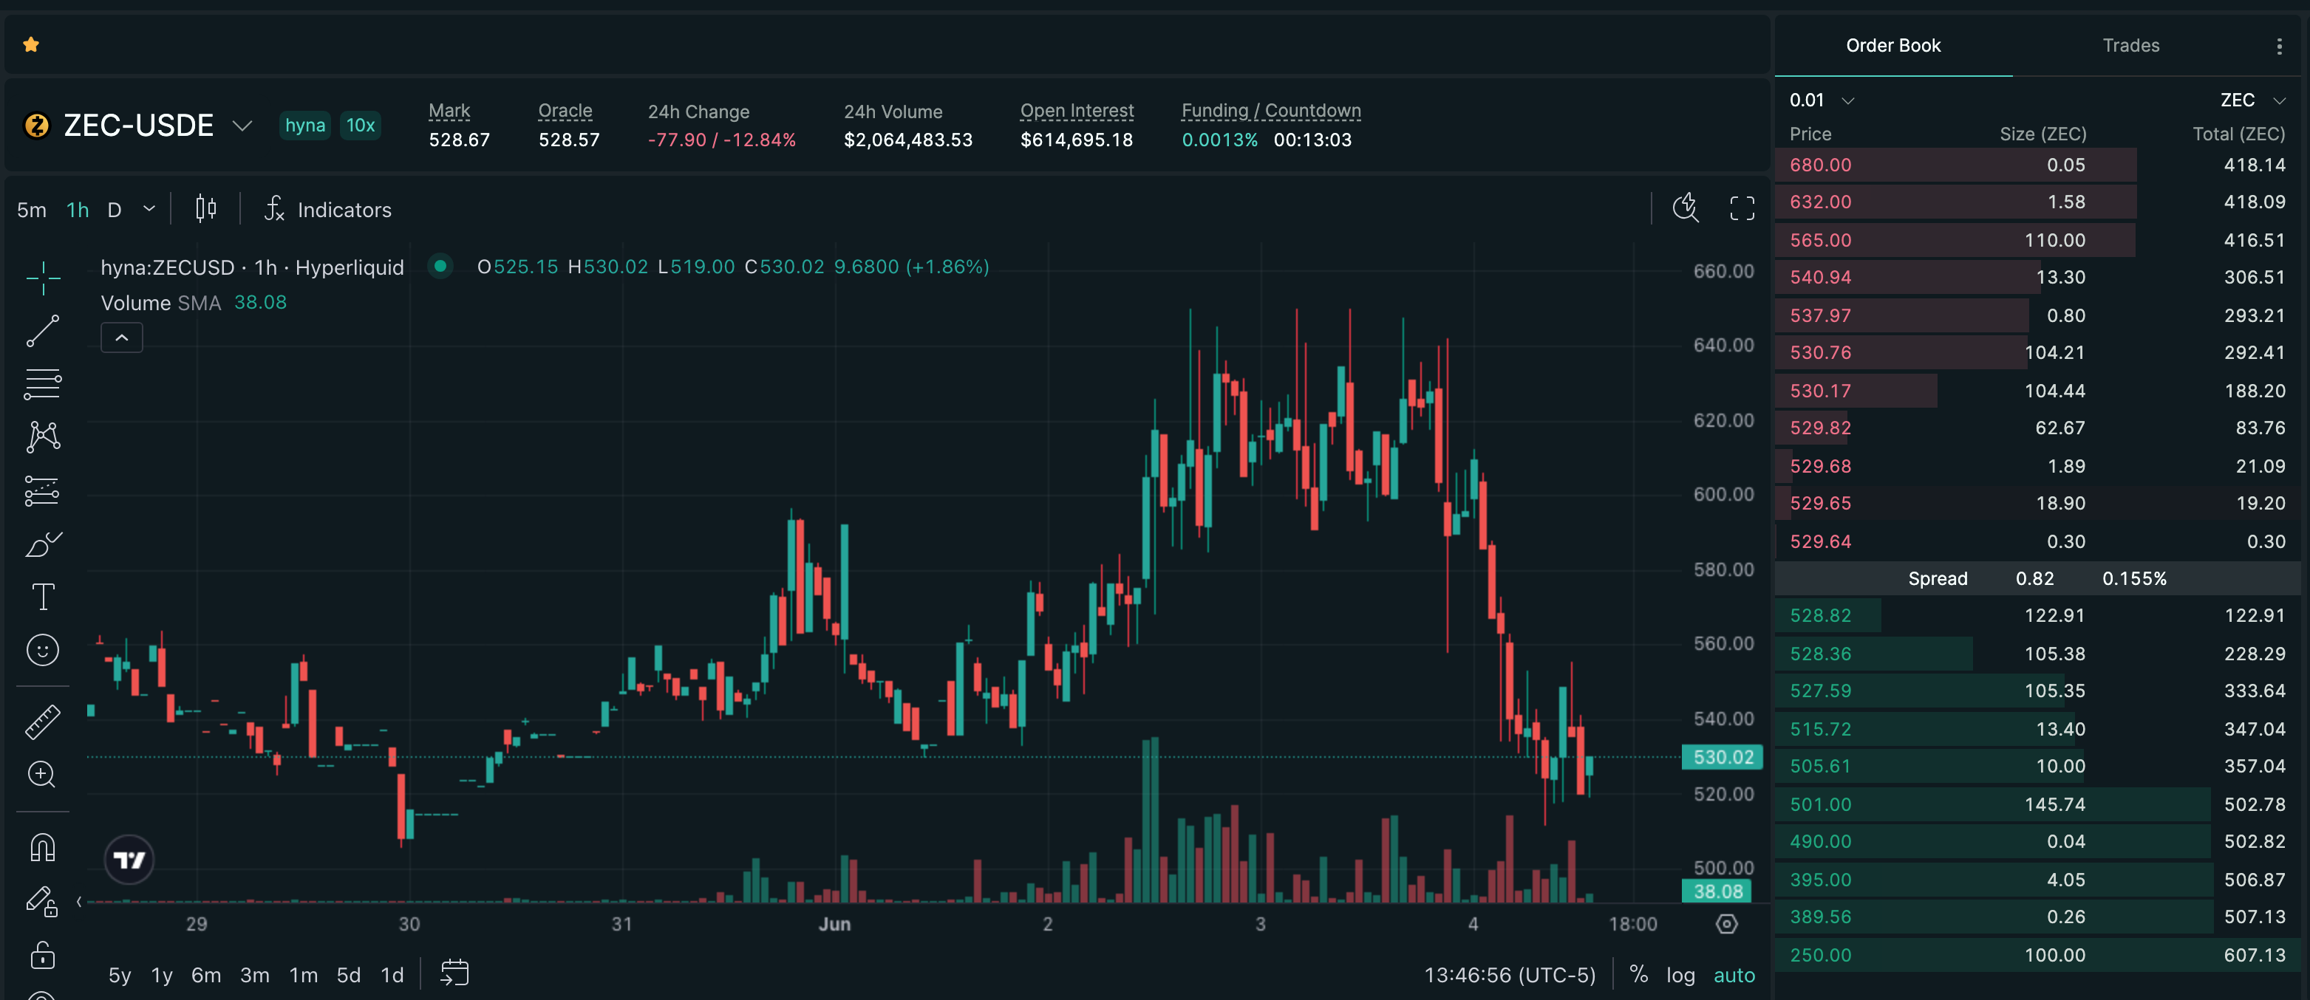Activate the zoom in tool

click(42, 774)
